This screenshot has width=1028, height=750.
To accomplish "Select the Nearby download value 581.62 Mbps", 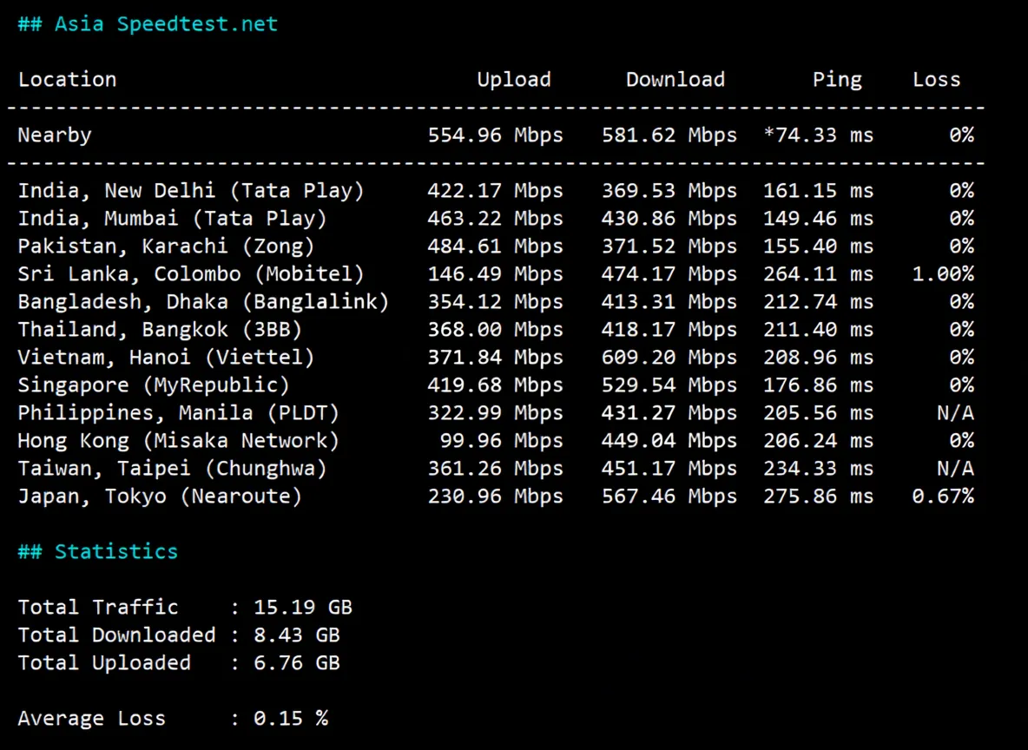I will (x=669, y=135).
